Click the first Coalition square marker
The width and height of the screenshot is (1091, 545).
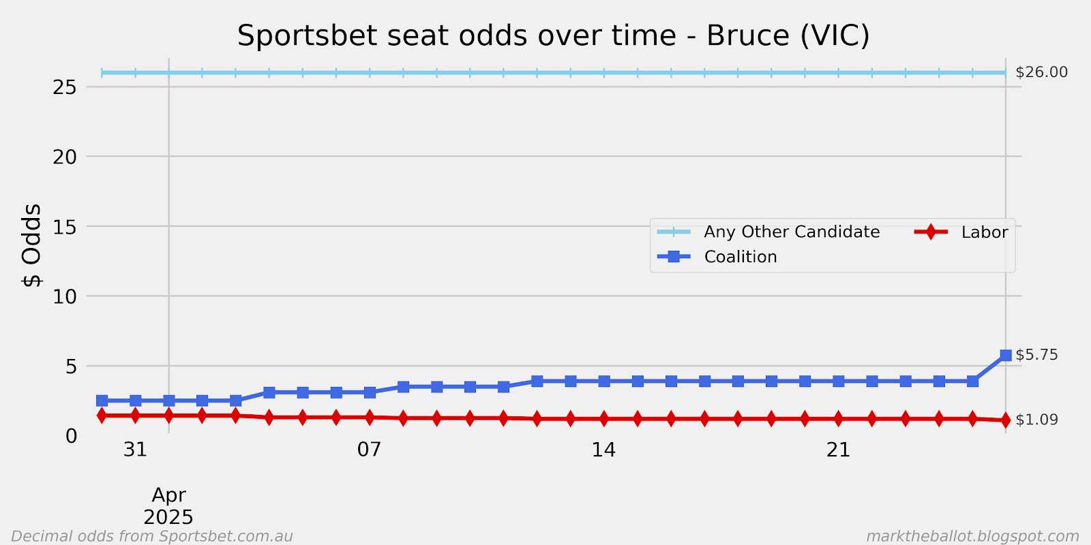click(x=102, y=401)
